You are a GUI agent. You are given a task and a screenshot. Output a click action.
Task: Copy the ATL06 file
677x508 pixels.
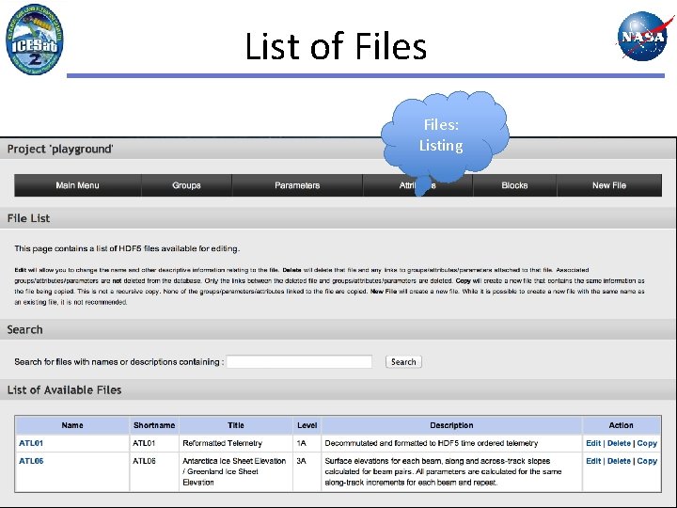647,461
